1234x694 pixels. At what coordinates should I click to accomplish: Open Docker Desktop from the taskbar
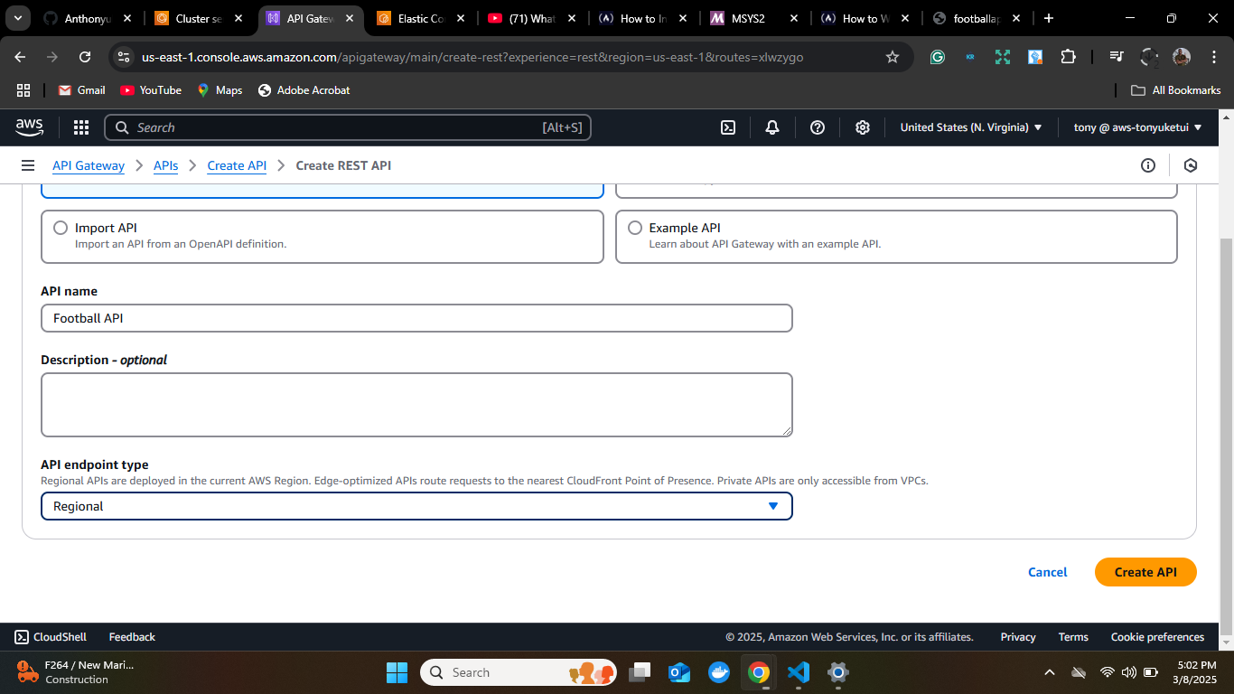click(x=719, y=672)
